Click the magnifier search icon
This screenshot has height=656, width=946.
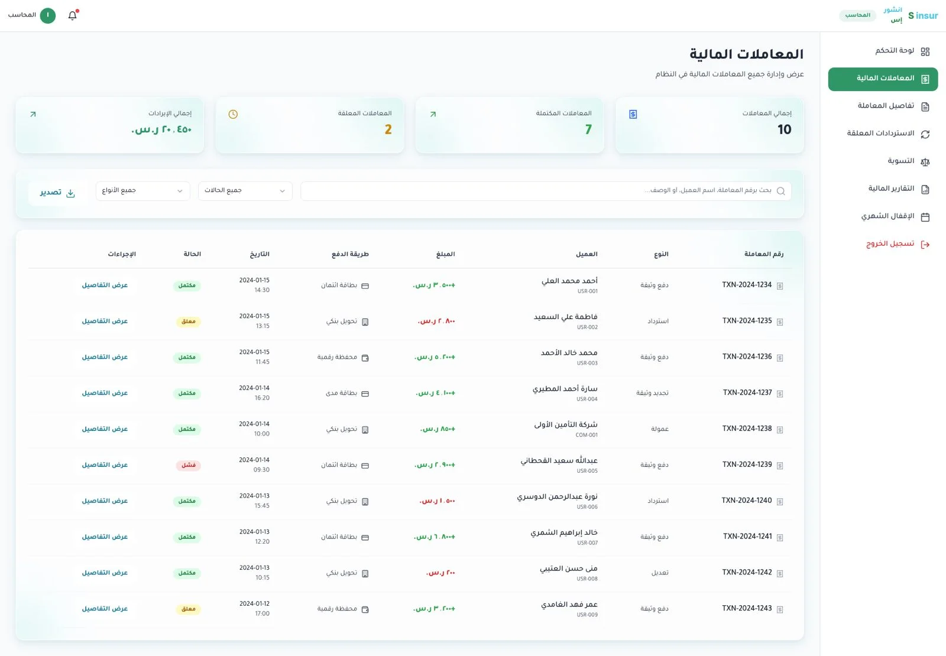[x=780, y=191]
